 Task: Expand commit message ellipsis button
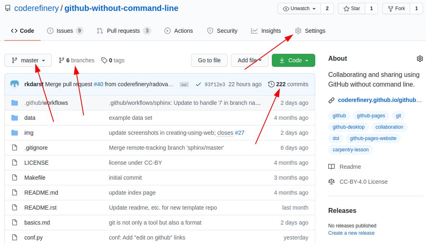click(184, 85)
